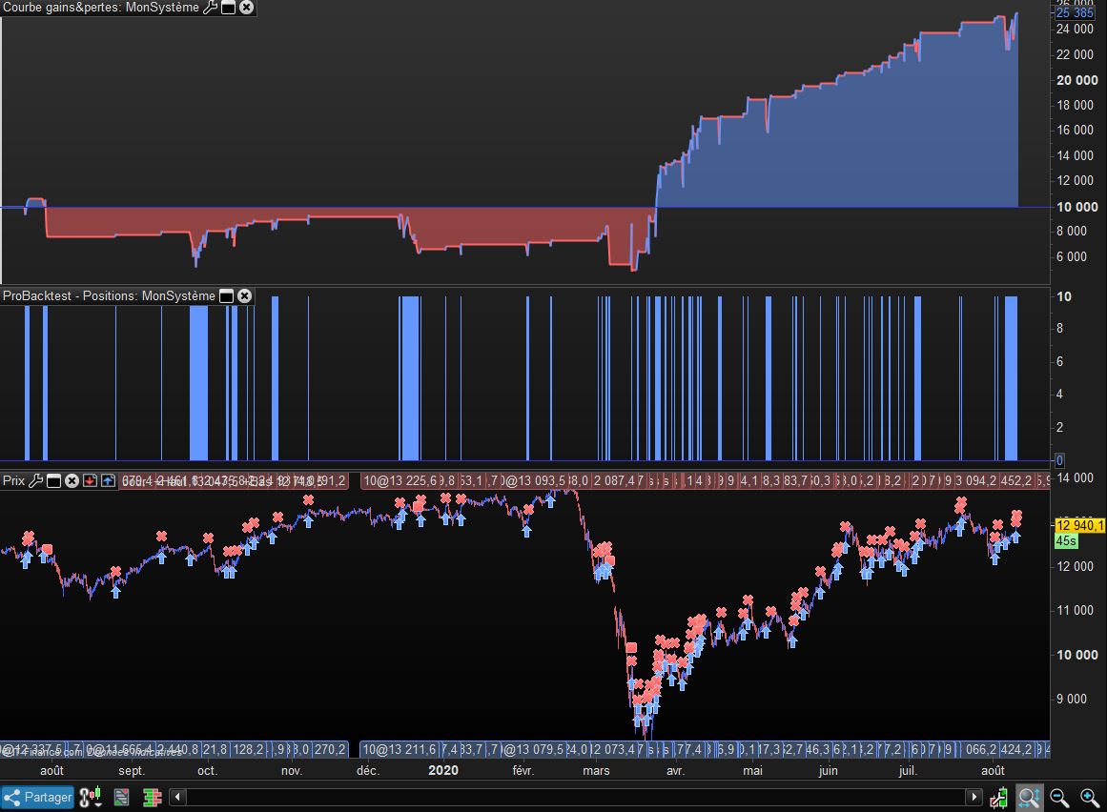Viewport: 1107px width, 812px height.
Task: Click the left arrow of time scrollbar
Action: pyautogui.click(x=177, y=797)
